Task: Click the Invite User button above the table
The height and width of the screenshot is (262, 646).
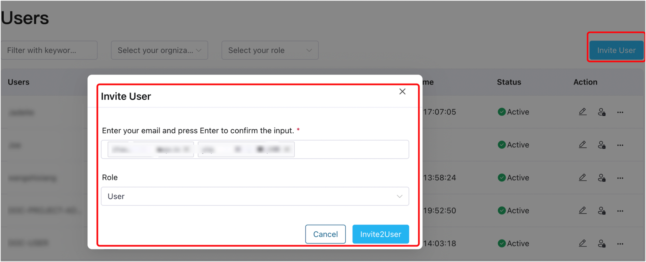Action: pos(616,50)
